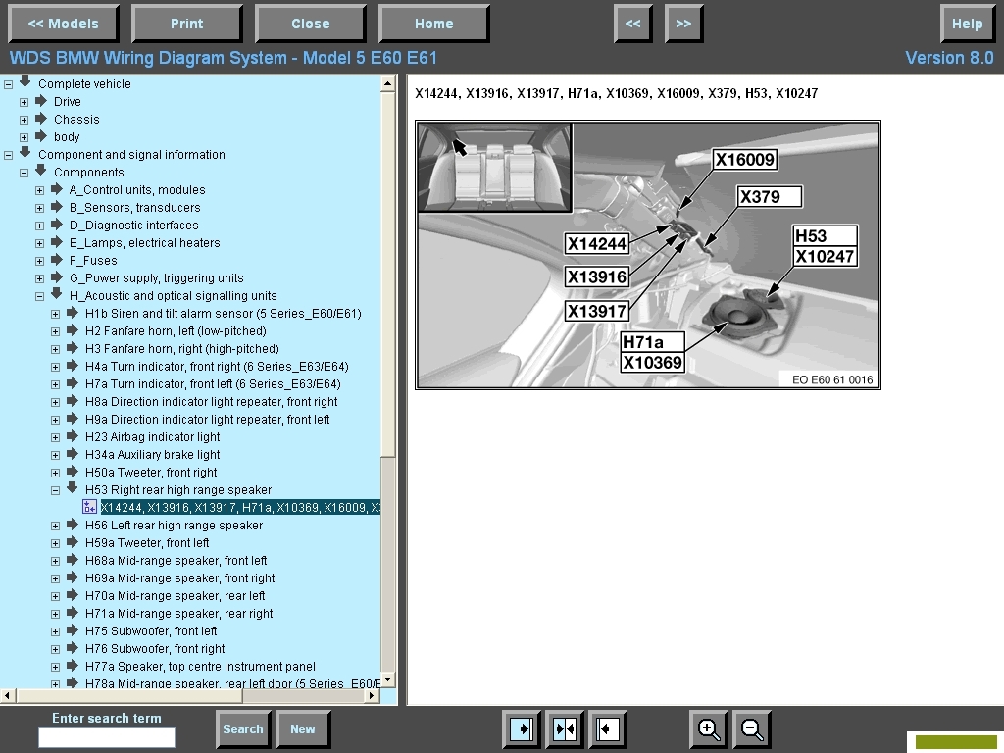The height and width of the screenshot is (753, 1004).
Task: Select H9a Direction indicator light repeater, front left
Action: [208, 420]
